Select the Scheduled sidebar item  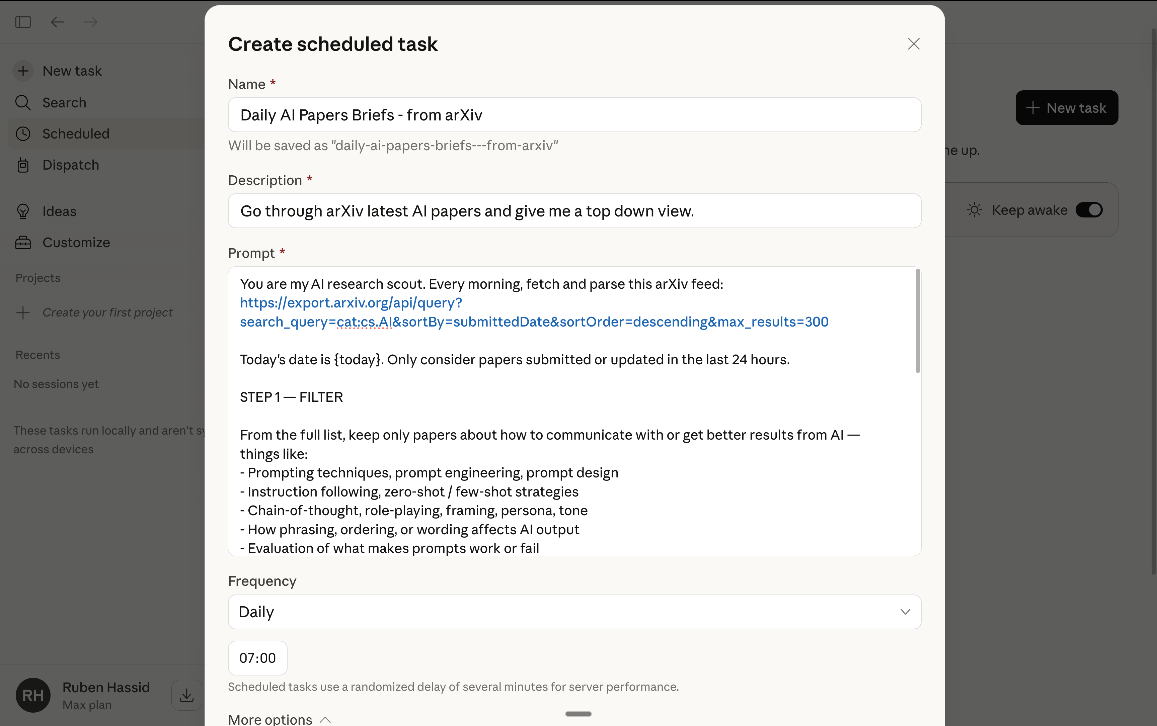pyautogui.click(x=76, y=134)
